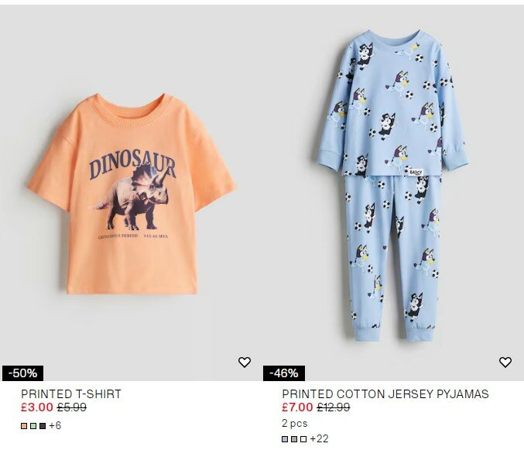The image size is (524, 457).
Task: Select the orange colour swatch for T-shirt
Action: [x=24, y=426]
